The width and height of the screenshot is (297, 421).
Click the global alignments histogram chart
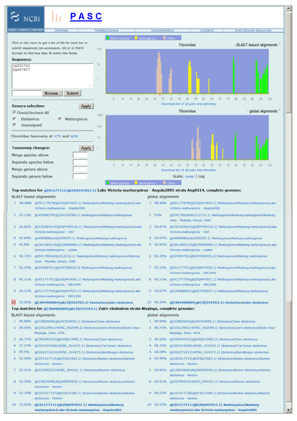(187, 138)
